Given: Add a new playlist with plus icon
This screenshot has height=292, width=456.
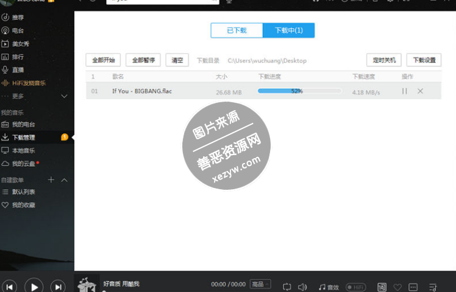Looking at the screenshot, I should [51, 180].
